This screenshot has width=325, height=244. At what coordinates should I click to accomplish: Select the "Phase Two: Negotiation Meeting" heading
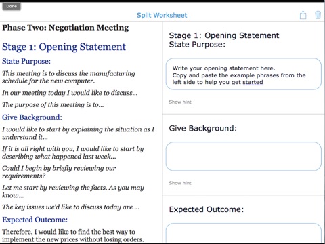[x=66, y=28]
